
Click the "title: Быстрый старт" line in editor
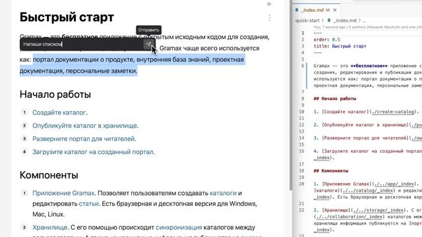tap(340, 46)
